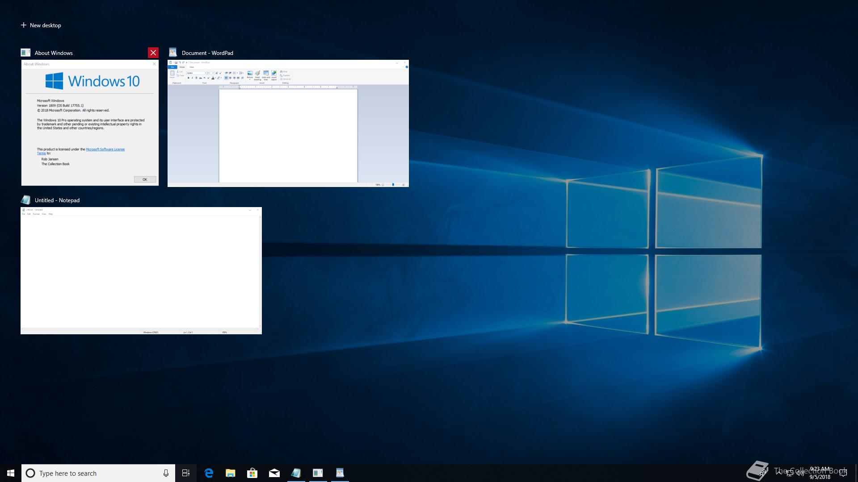This screenshot has width=858, height=482.
Task: Click the 'Type here to search' box
Action: pos(94,473)
